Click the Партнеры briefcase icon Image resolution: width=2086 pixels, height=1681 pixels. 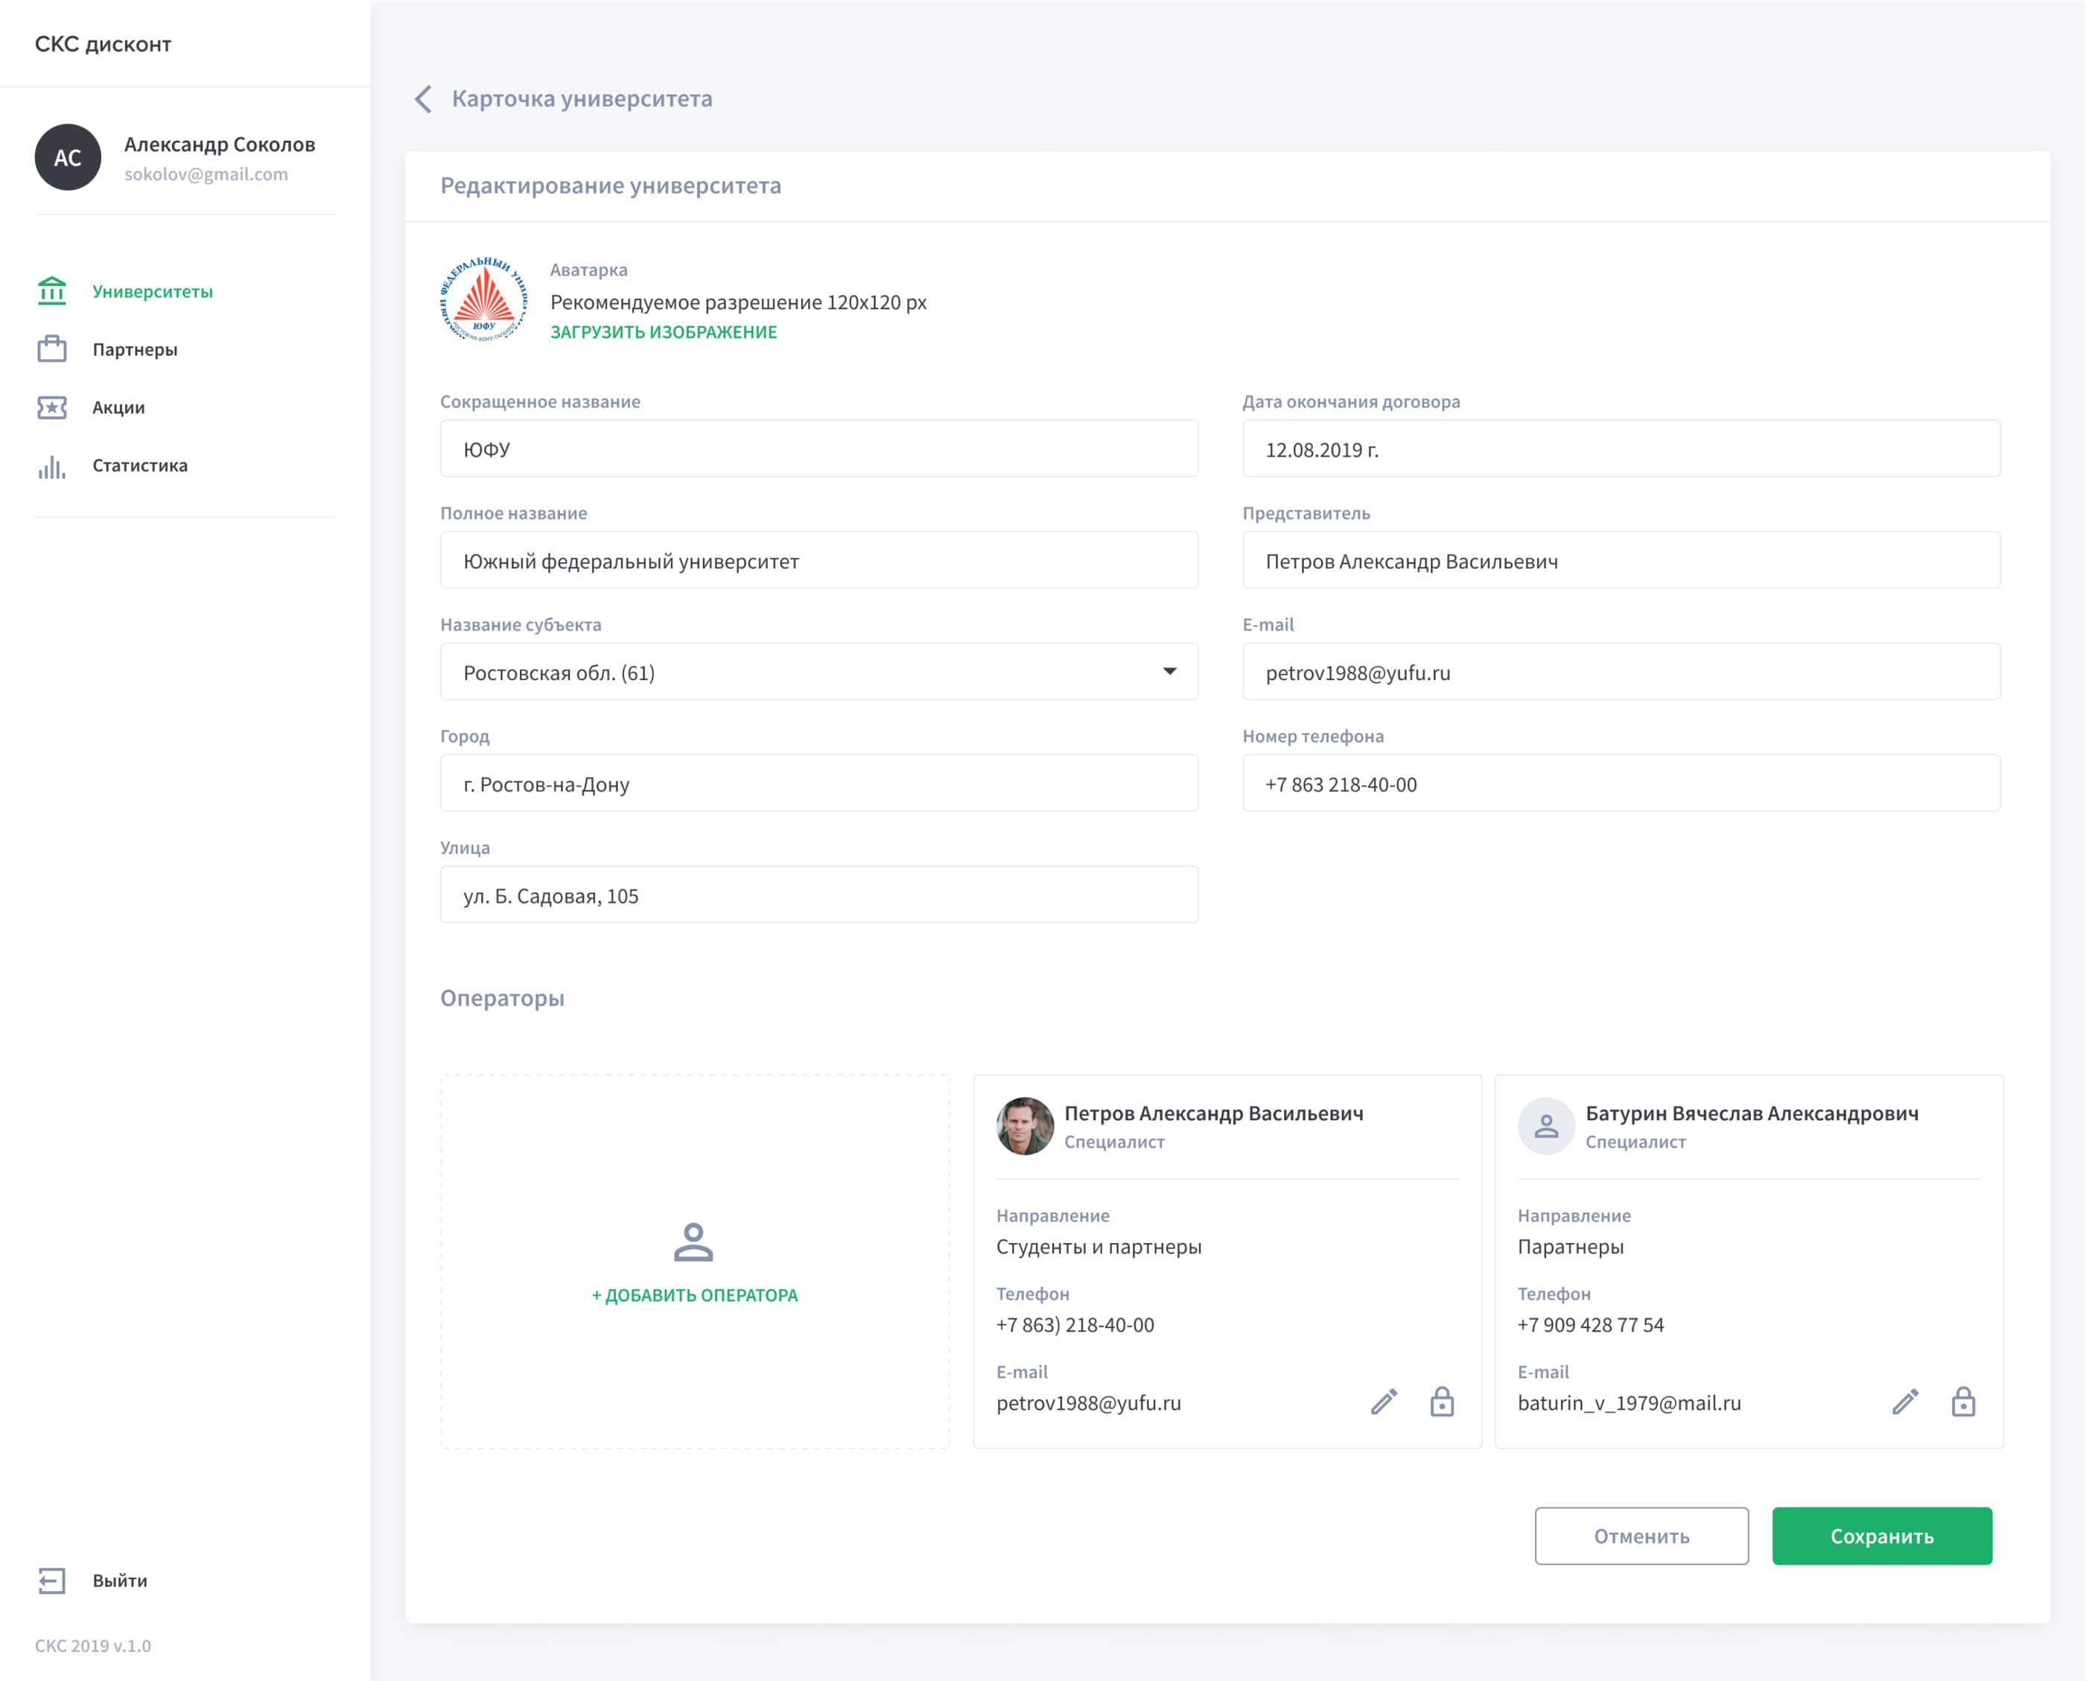pyautogui.click(x=52, y=349)
